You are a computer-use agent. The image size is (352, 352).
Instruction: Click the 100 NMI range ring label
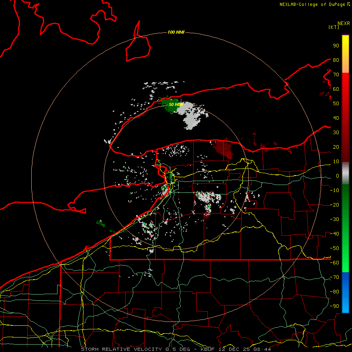tap(176, 32)
